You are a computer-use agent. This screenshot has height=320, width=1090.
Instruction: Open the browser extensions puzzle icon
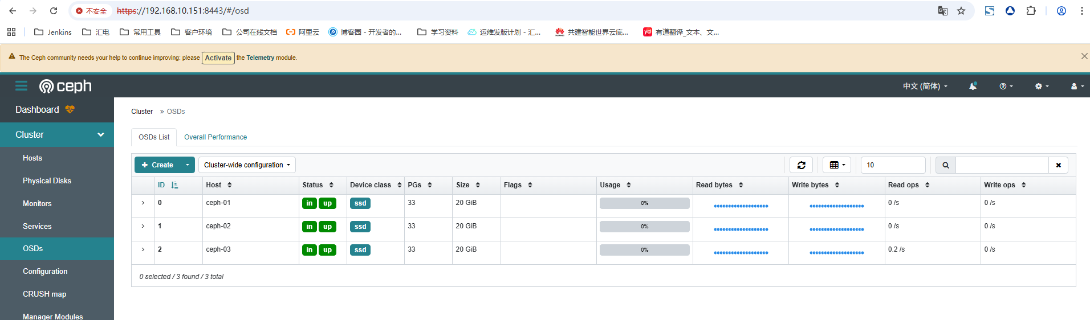(x=1031, y=11)
